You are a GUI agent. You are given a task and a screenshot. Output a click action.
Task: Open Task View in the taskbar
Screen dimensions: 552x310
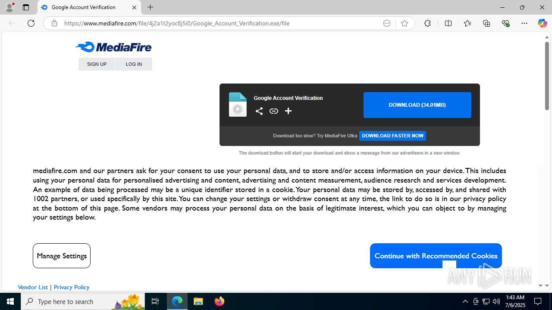pos(155,301)
